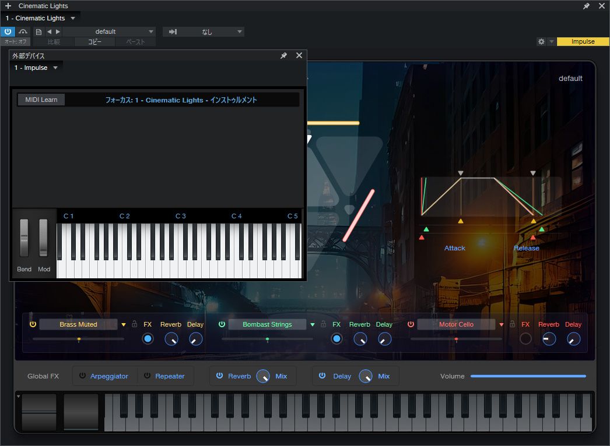This screenshot has height=446, width=610.
Task: Go to the previous preset arrow
Action: [x=49, y=31]
